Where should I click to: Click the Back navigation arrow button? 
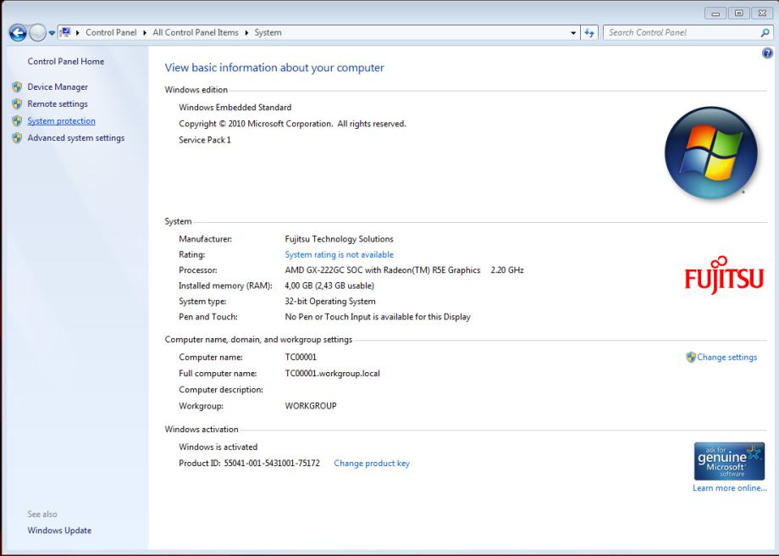point(16,33)
